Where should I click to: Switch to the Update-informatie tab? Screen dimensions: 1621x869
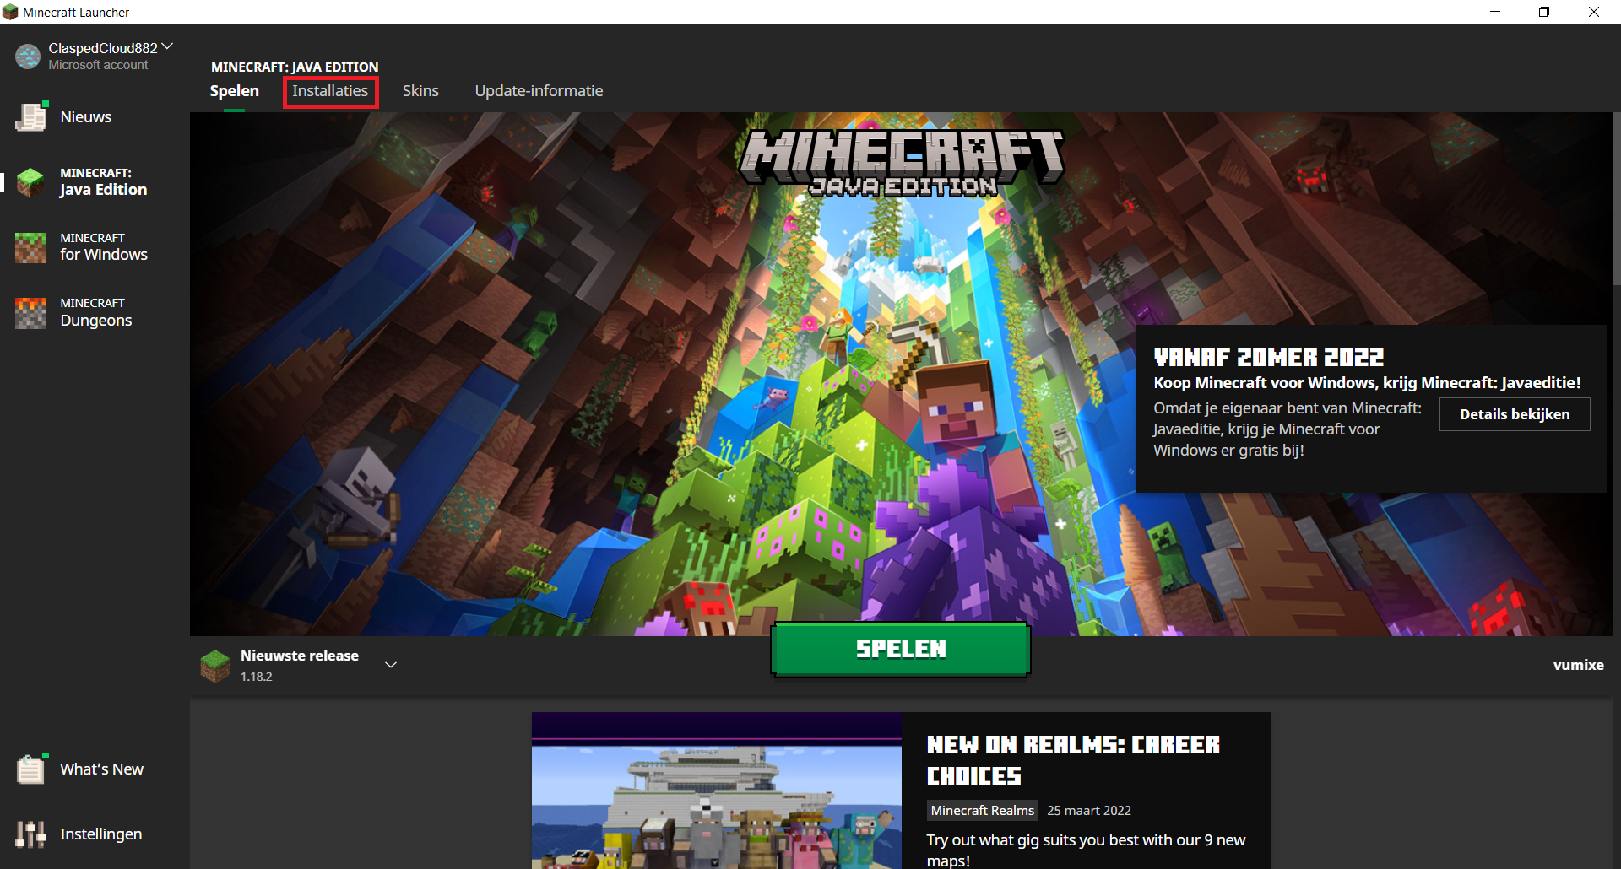tap(539, 90)
